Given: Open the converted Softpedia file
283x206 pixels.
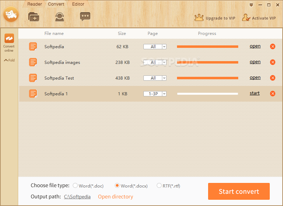Looking at the screenshot, I should tap(255, 46).
